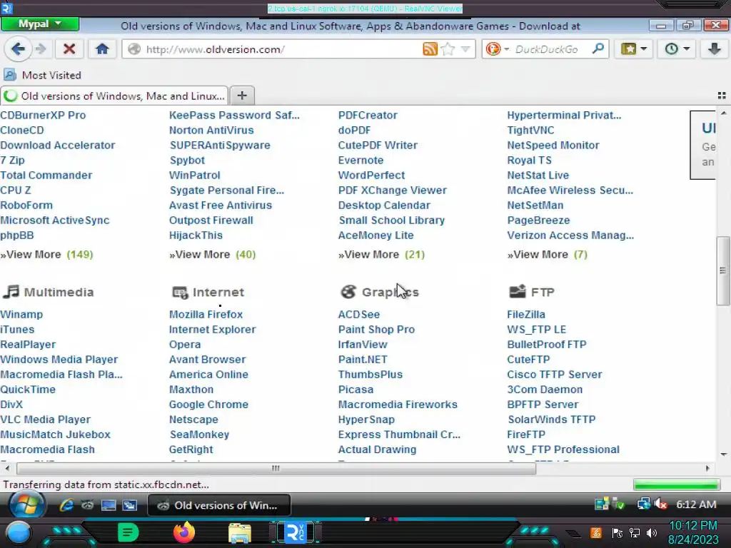The height and width of the screenshot is (548, 731).
Task: Click View More (40) link
Action: coord(213,255)
